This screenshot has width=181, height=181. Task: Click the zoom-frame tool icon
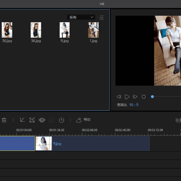32,120
